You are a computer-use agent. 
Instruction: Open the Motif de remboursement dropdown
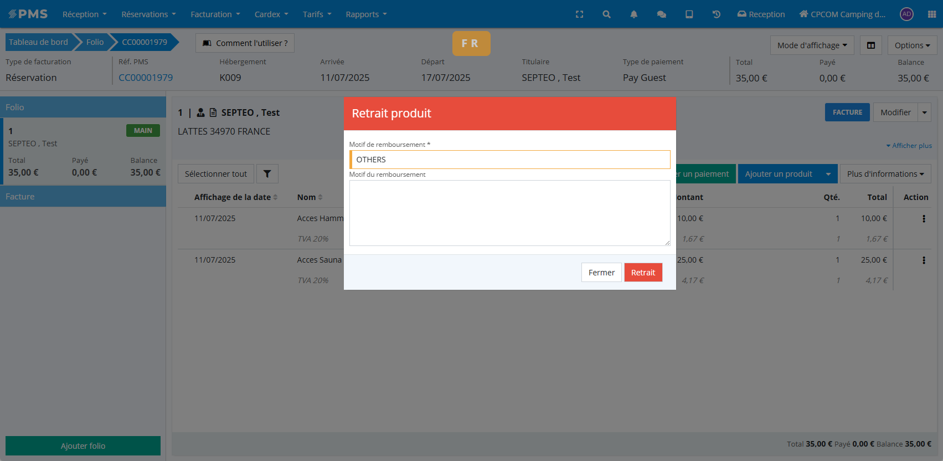tap(509, 160)
